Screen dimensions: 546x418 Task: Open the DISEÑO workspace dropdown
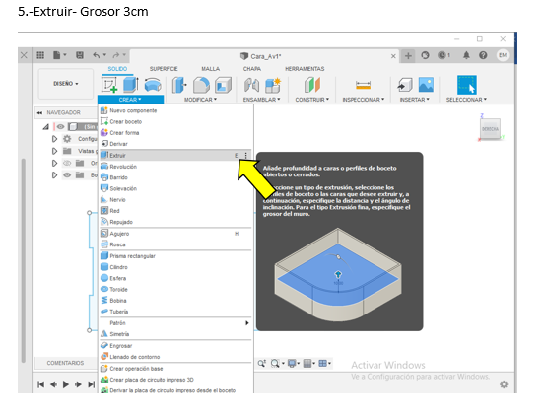pos(66,84)
